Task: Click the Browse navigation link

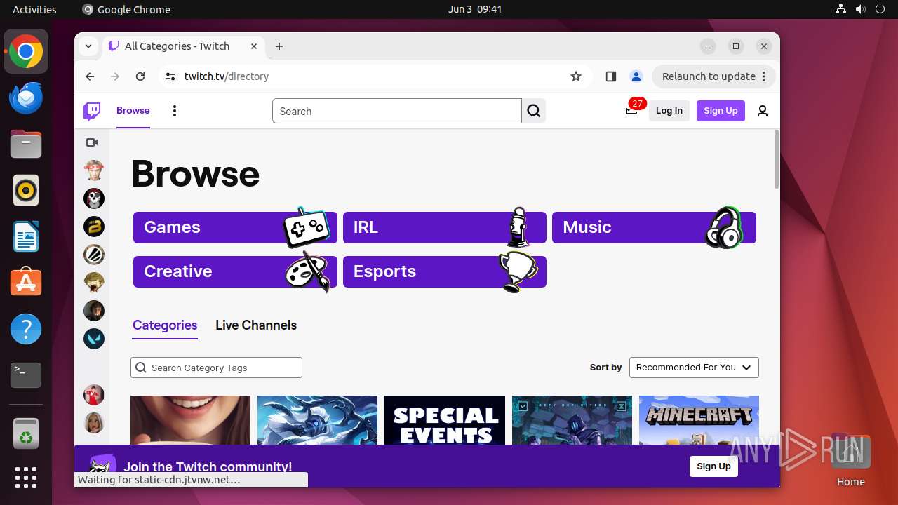Action: point(133,111)
